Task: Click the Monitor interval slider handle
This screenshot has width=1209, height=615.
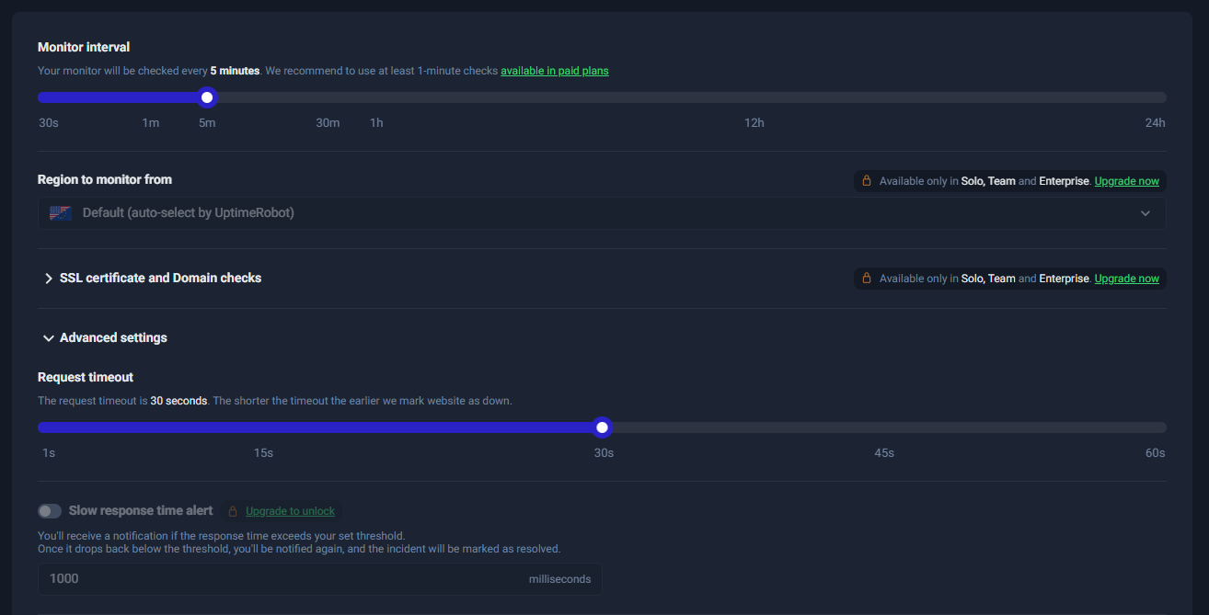Action: pyautogui.click(x=207, y=97)
